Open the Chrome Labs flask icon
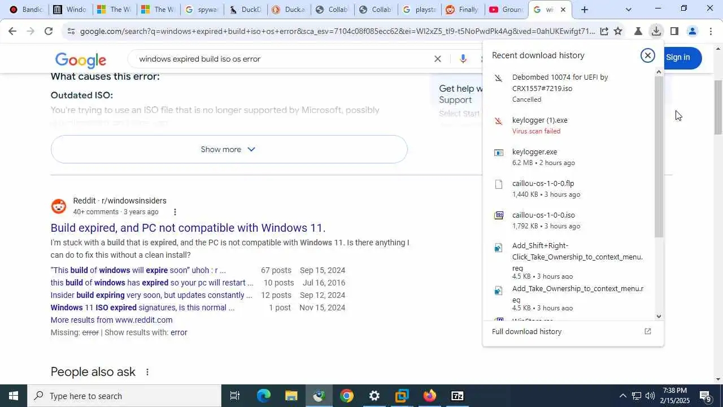The width and height of the screenshot is (723, 407). coord(638,32)
